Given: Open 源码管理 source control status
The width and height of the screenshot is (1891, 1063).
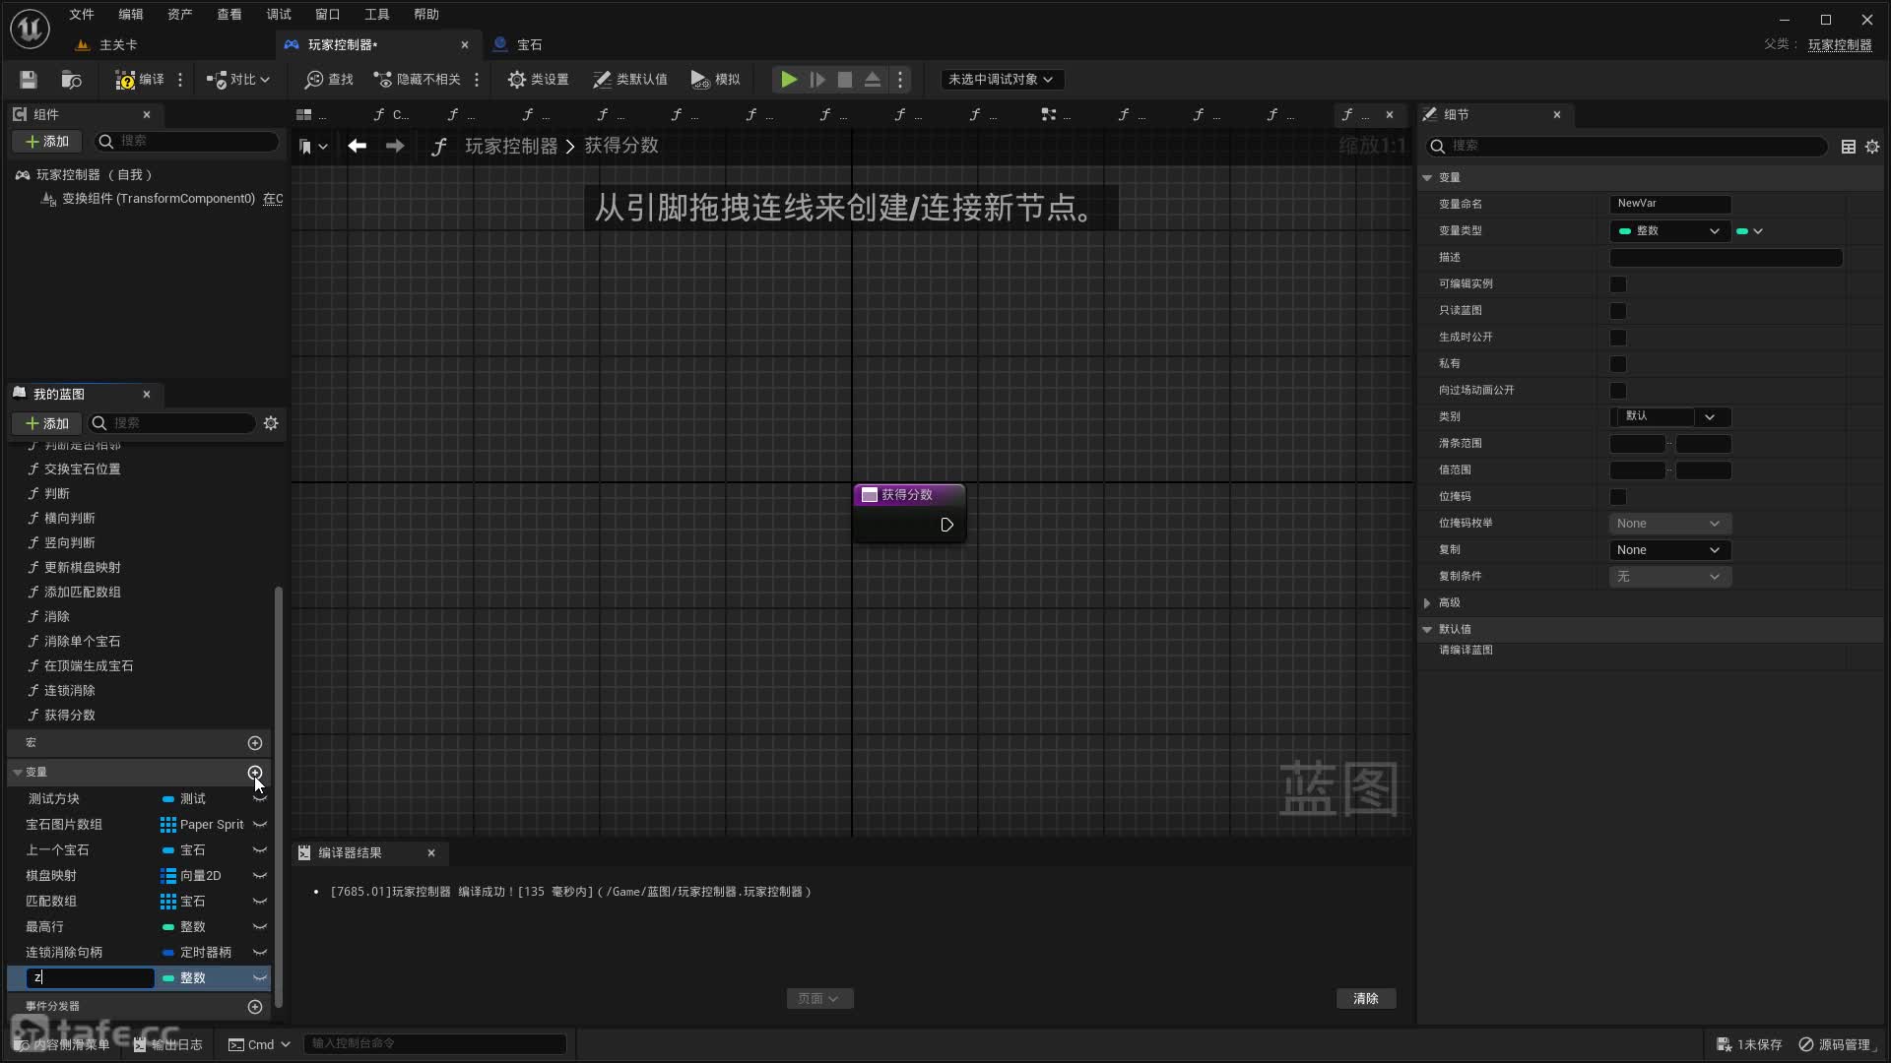Looking at the screenshot, I should [1835, 1044].
